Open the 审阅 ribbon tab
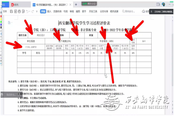 coord(72,11)
